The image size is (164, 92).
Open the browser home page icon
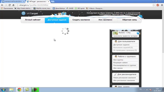click(x=13, y=5)
